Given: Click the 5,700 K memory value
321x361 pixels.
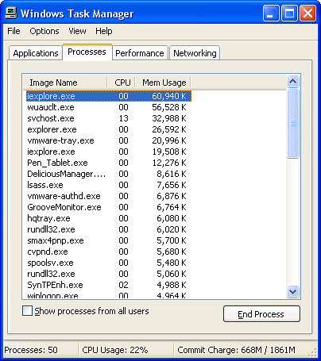Looking at the screenshot, I should click(x=172, y=240).
